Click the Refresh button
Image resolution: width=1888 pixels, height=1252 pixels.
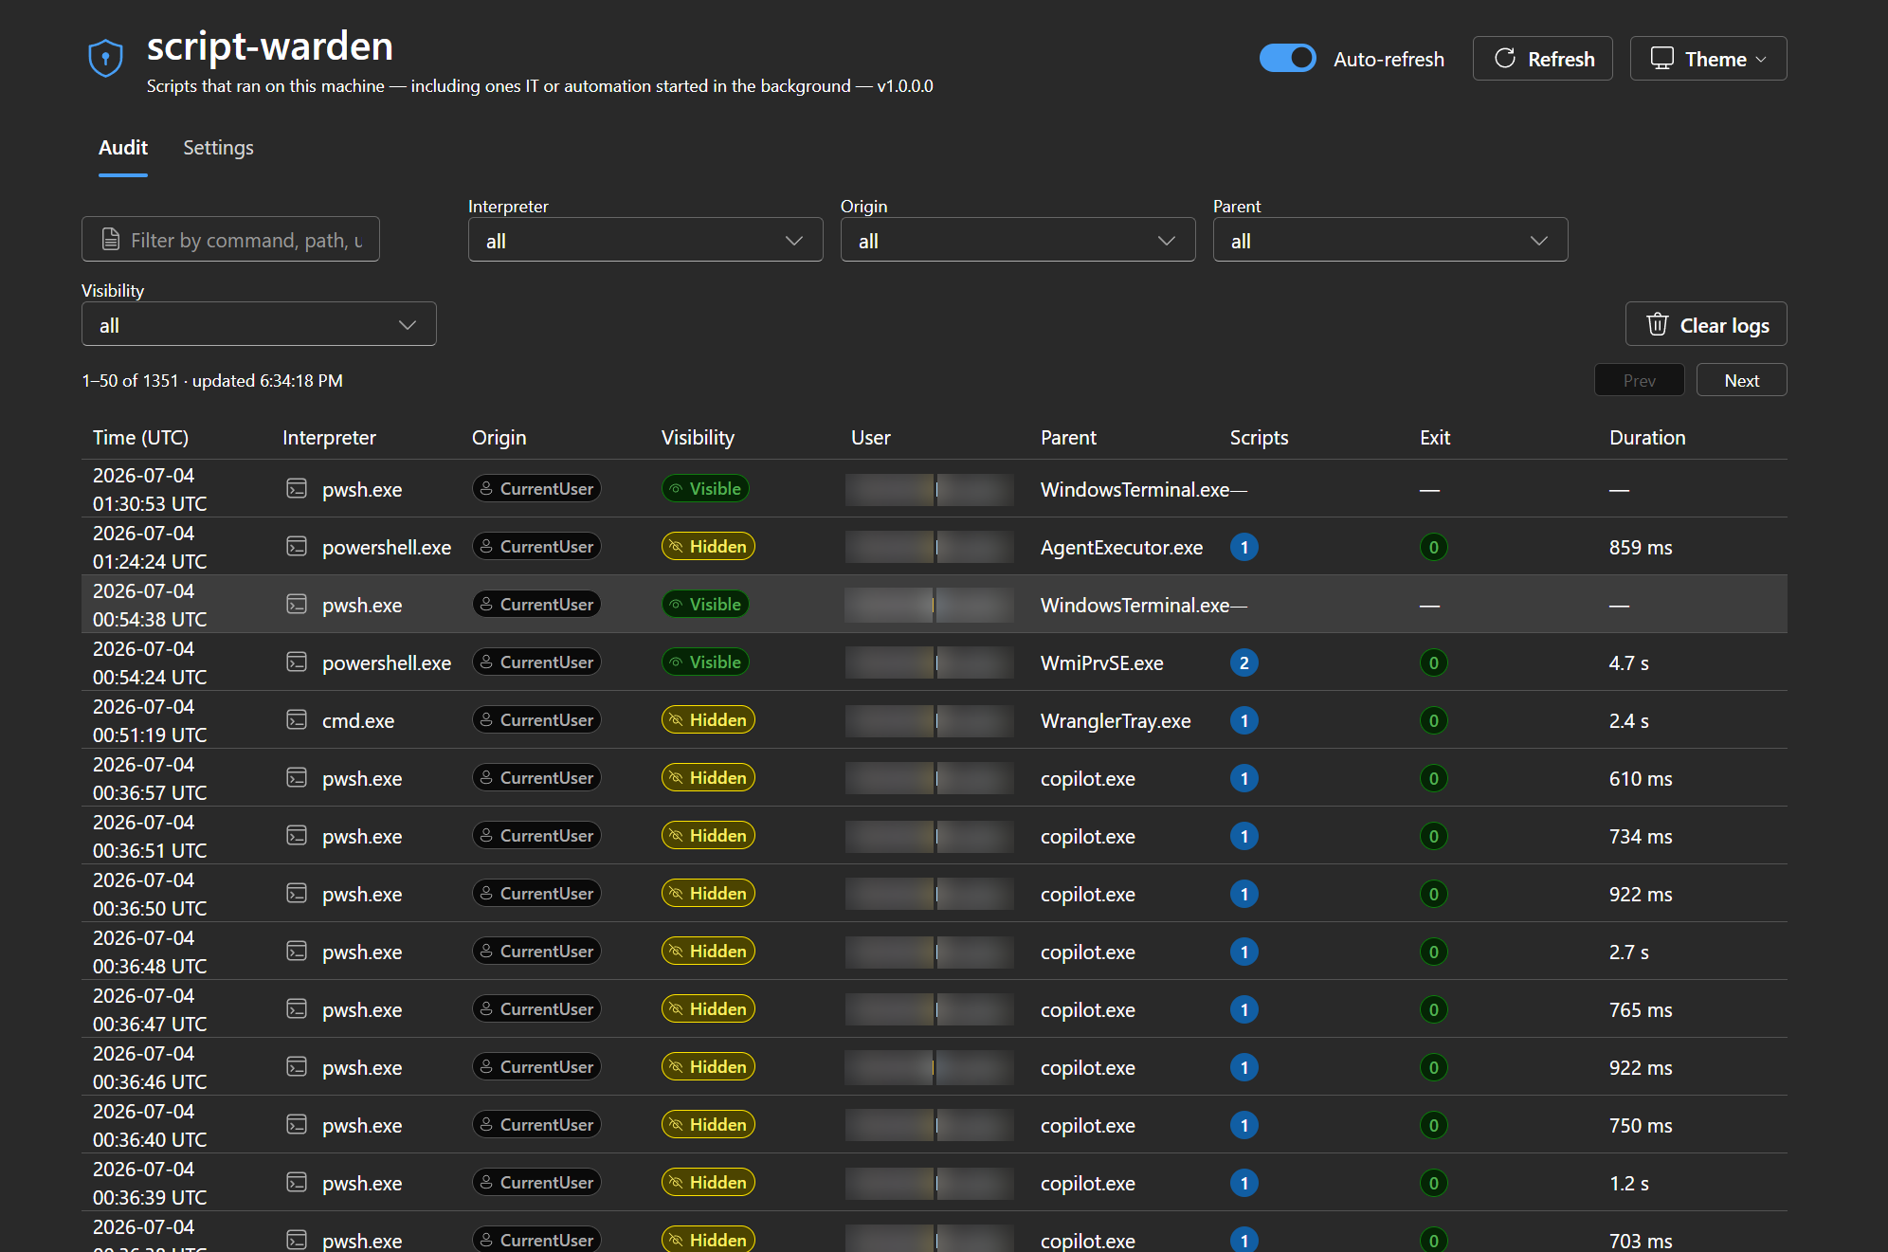pos(1542,59)
